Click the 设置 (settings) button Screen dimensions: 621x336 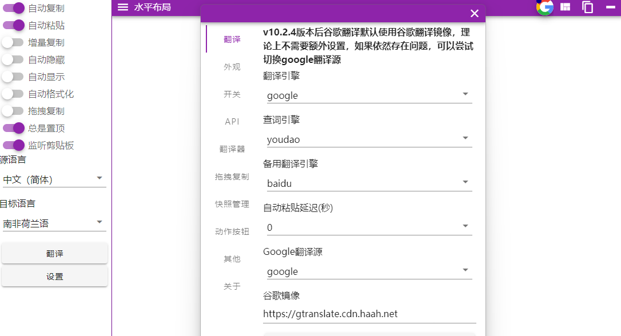pyautogui.click(x=54, y=276)
